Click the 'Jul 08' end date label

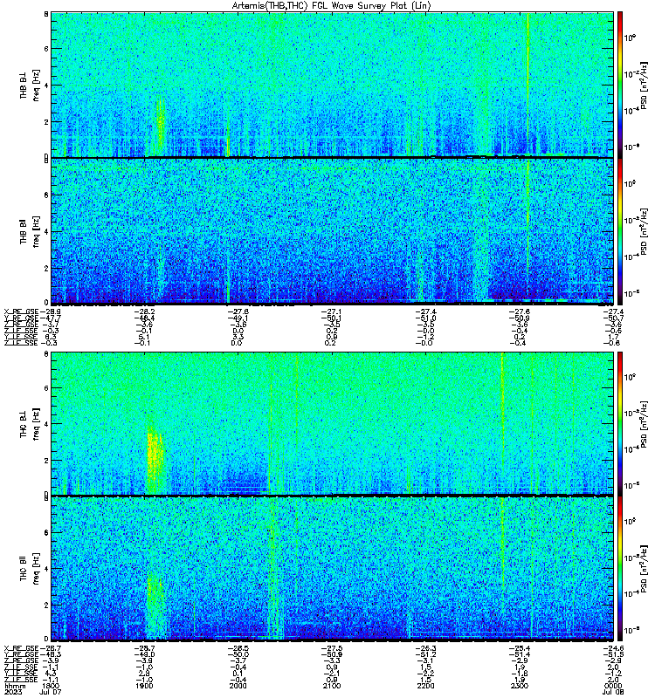613,692
